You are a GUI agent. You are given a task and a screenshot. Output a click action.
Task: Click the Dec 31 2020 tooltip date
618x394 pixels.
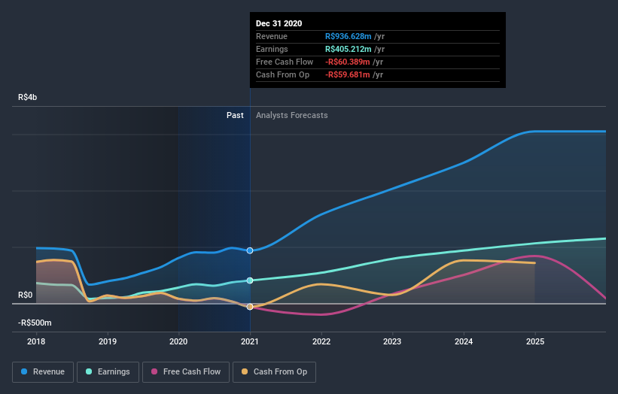point(279,23)
